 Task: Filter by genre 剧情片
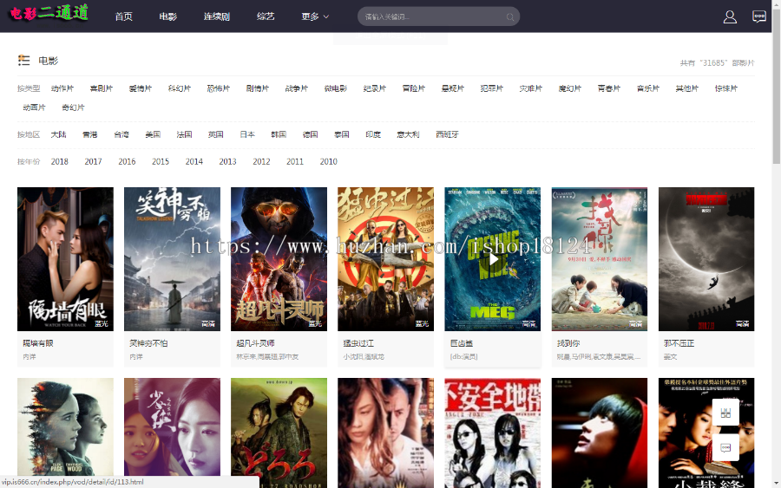(x=258, y=88)
